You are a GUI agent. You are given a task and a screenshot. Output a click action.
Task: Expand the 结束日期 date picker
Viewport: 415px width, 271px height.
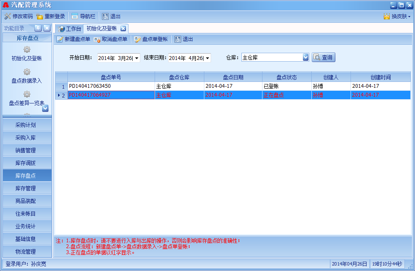coord(207,58)
